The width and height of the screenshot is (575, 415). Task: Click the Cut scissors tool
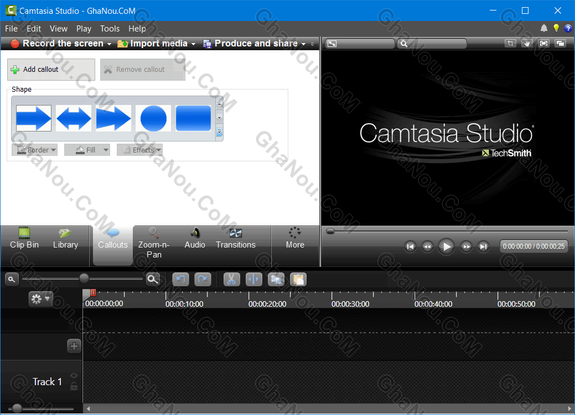pos(231,280)
